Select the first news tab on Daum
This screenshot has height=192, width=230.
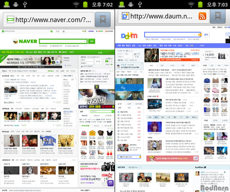click(x=152, y=65)
